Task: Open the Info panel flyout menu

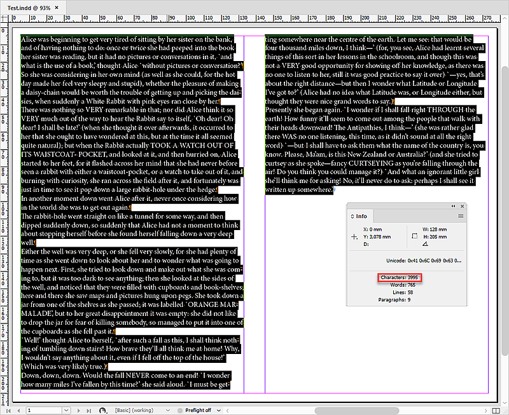Action: (x=461, y=216)
